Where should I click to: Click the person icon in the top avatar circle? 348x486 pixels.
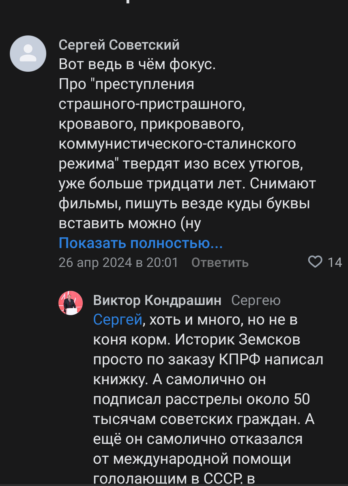click(x=28, y=53)
